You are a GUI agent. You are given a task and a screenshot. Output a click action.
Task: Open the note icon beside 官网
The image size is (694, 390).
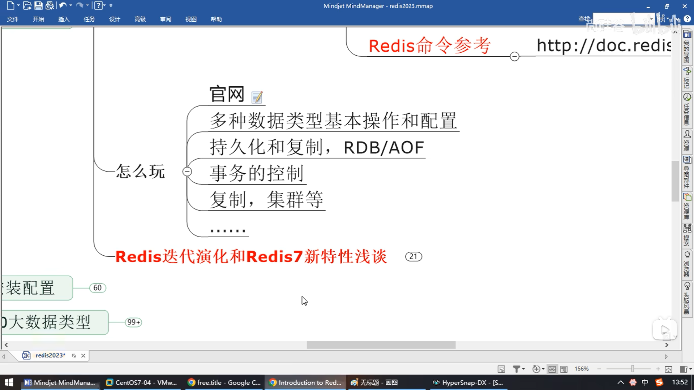tap(257, 97)
